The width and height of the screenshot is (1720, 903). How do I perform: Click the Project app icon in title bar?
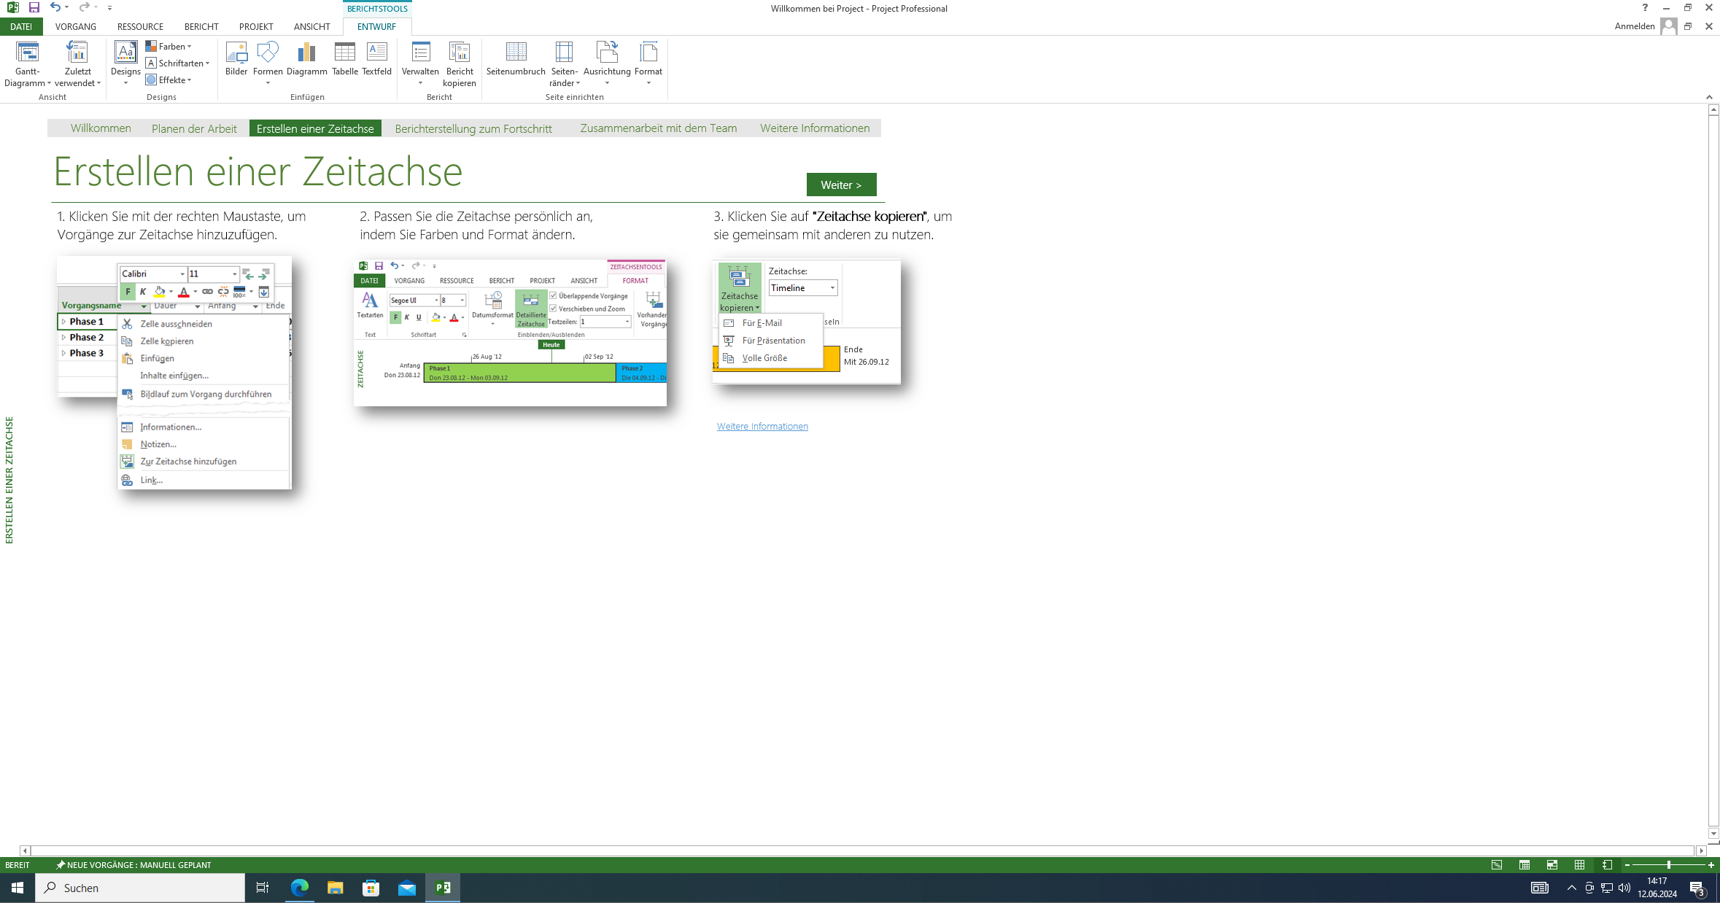click(x=12, y=7)
